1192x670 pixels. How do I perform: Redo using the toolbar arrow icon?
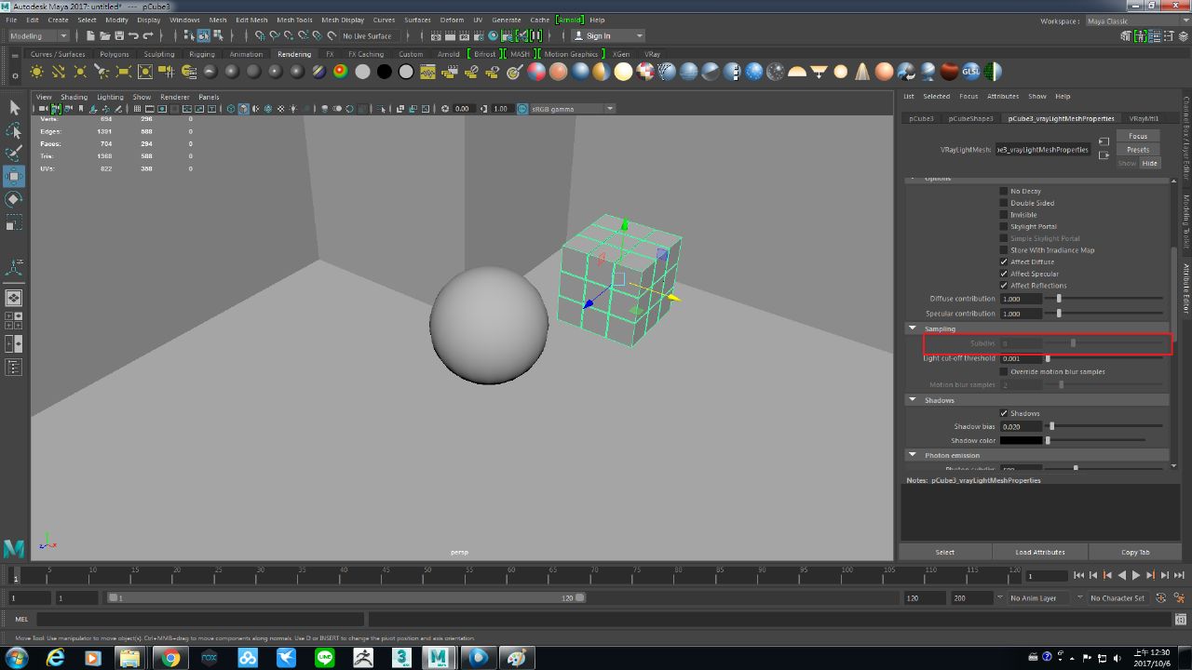tap(148, 36)
